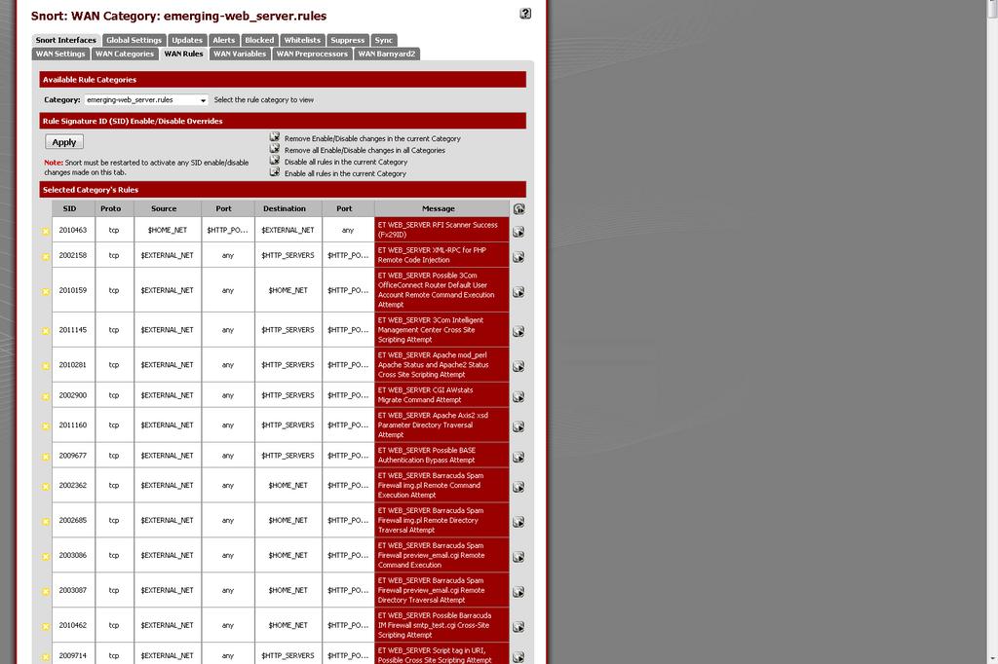
Task: Toggle the enable state icon of rule 2010463
Action: coord(46,232)
